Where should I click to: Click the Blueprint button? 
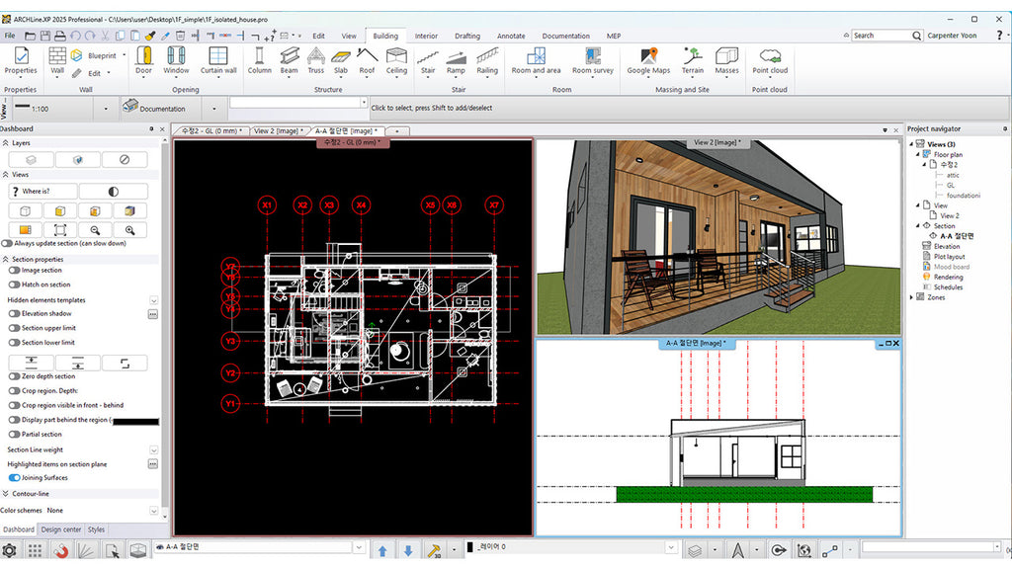tap(105, 55)
